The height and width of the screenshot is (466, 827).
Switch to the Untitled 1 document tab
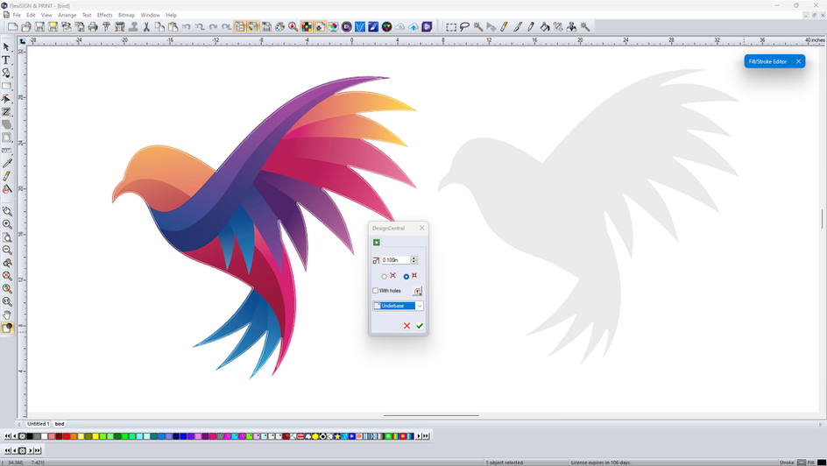[38, 424]
